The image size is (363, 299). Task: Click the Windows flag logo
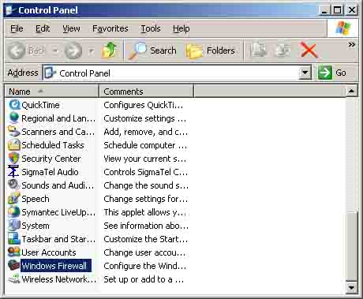click(342, 28)
